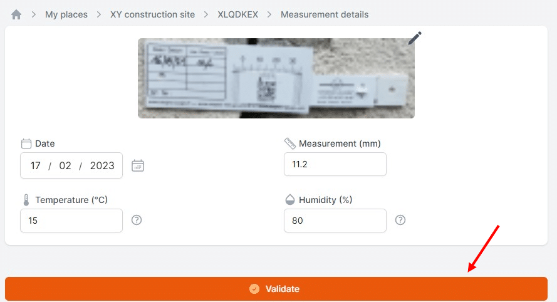Open the crack gauge photo thumbnail
This screenshot has width=557, height=302.
pyautogui.click(x=276, y=78)
